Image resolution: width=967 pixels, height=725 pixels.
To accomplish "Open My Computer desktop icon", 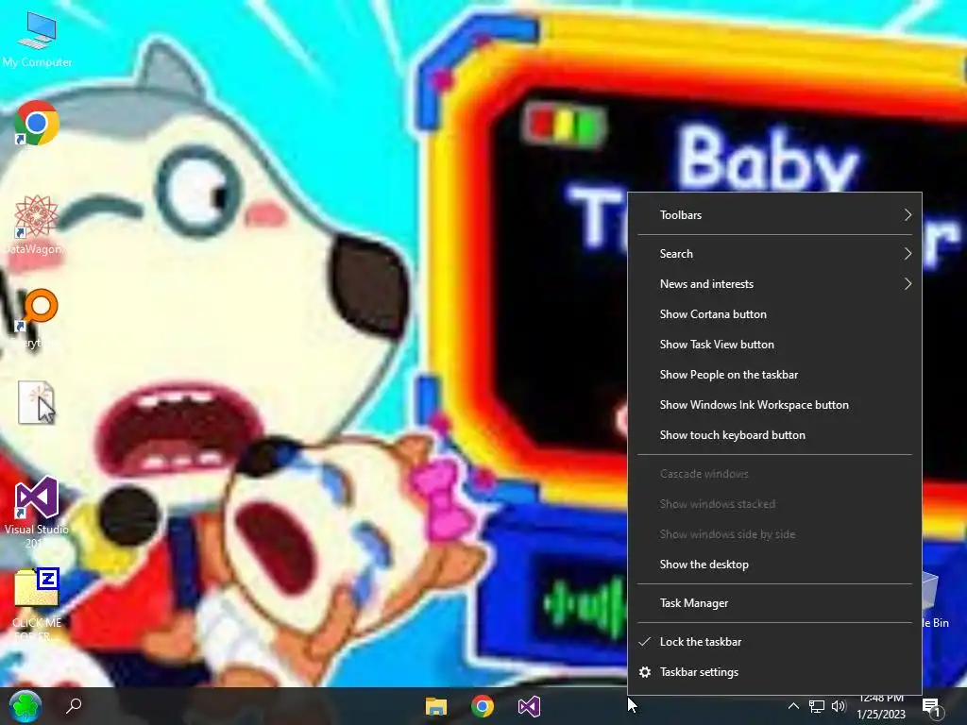I will pos(37,39).
